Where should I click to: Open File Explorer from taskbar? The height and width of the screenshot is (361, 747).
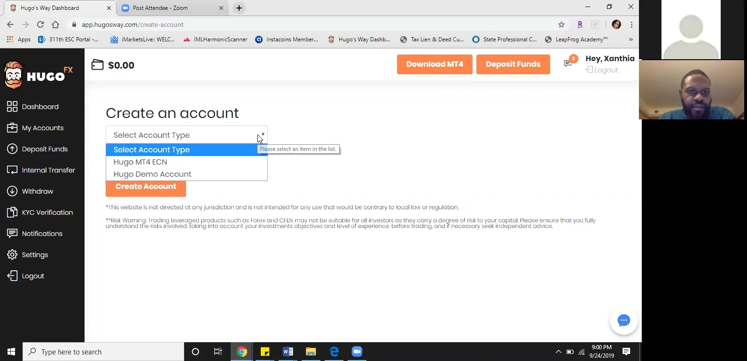311,352
